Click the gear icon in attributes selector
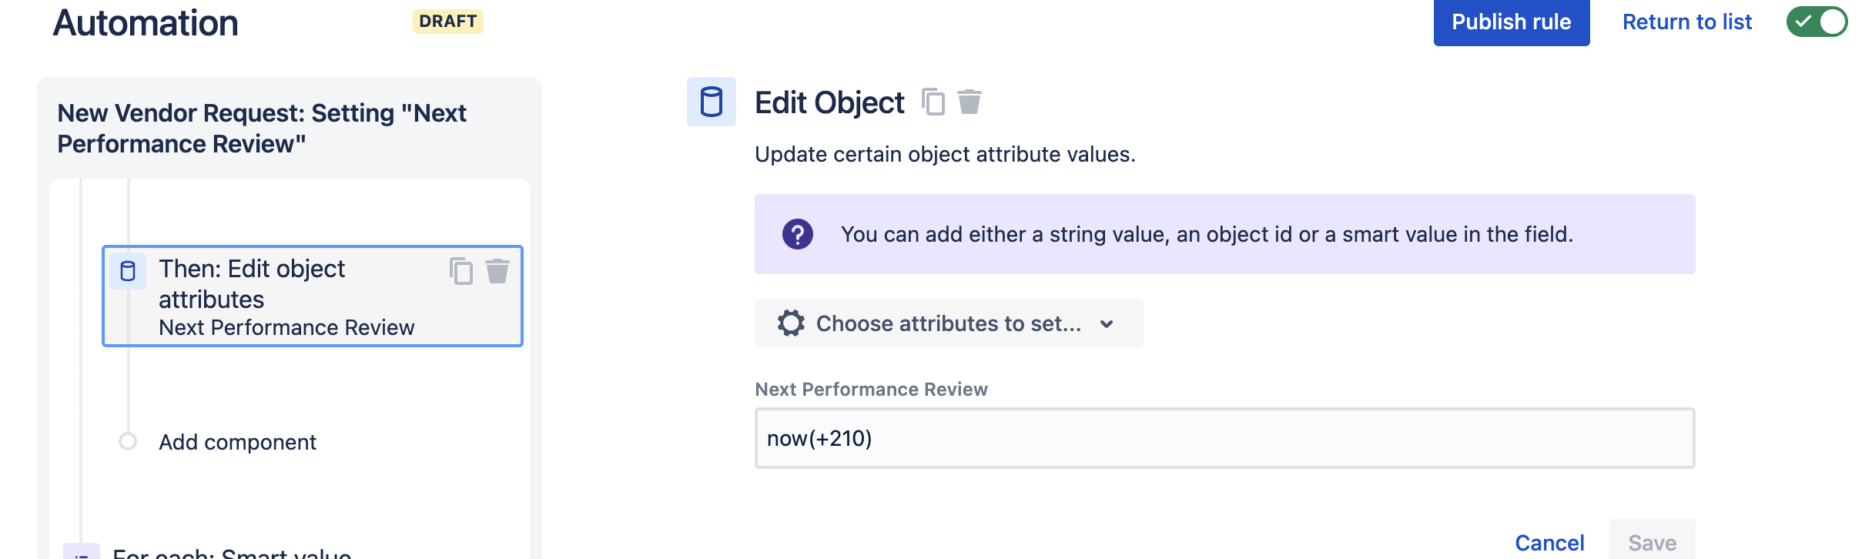 [x=791, y=323]
